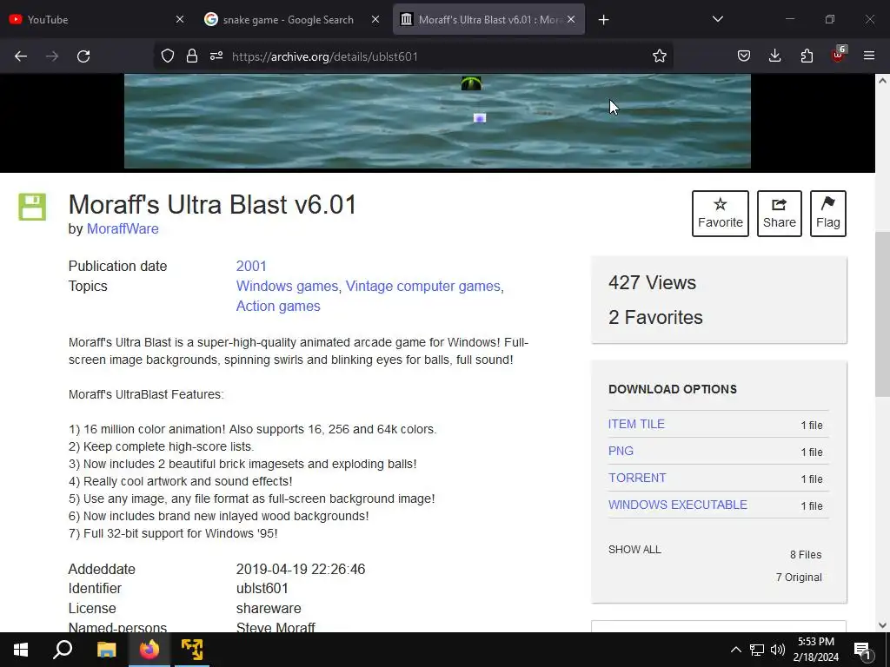Open the 2001 publication date link

click(x=251, y=266)
